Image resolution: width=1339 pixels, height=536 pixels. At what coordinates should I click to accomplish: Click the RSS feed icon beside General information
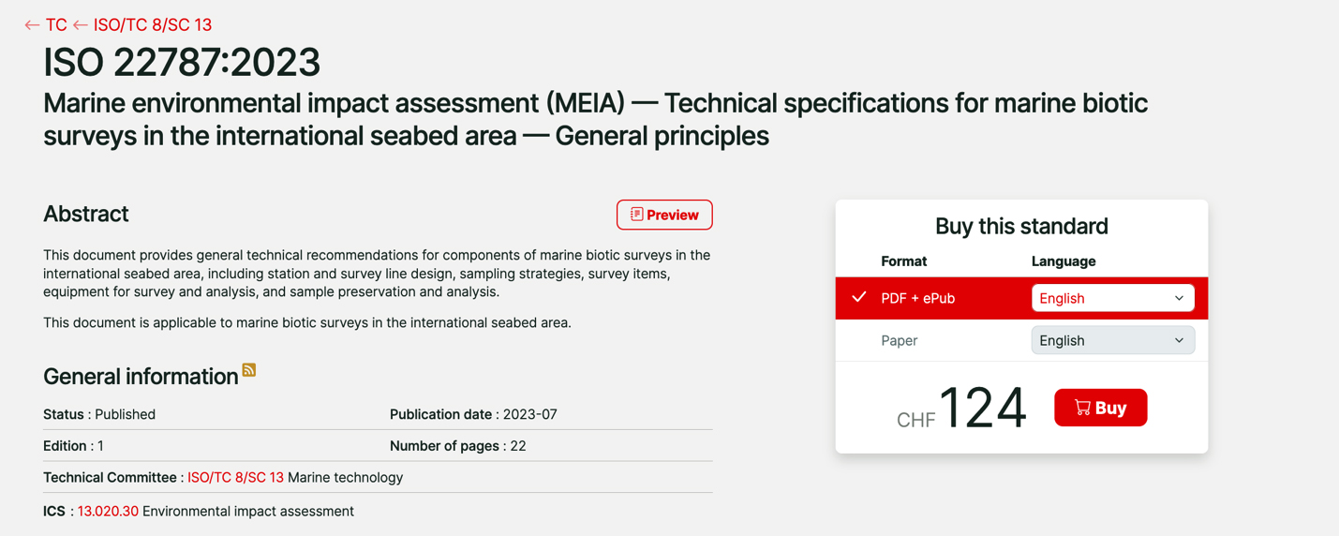tap(249, 370)
